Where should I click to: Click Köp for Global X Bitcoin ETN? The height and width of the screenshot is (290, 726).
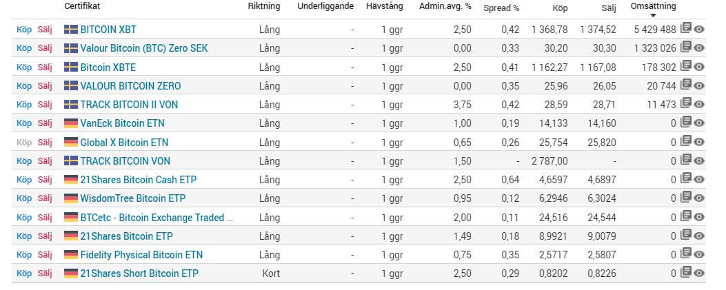click(24, 143)
